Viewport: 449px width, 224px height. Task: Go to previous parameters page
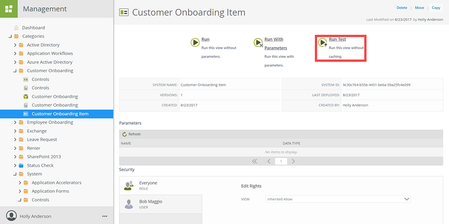(x=269, y=161)
